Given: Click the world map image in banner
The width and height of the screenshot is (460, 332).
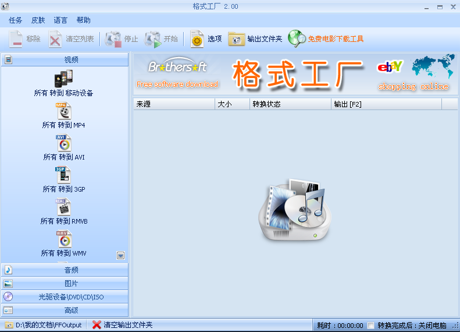Looking at the screenshot, I should (x=433, y=66).
